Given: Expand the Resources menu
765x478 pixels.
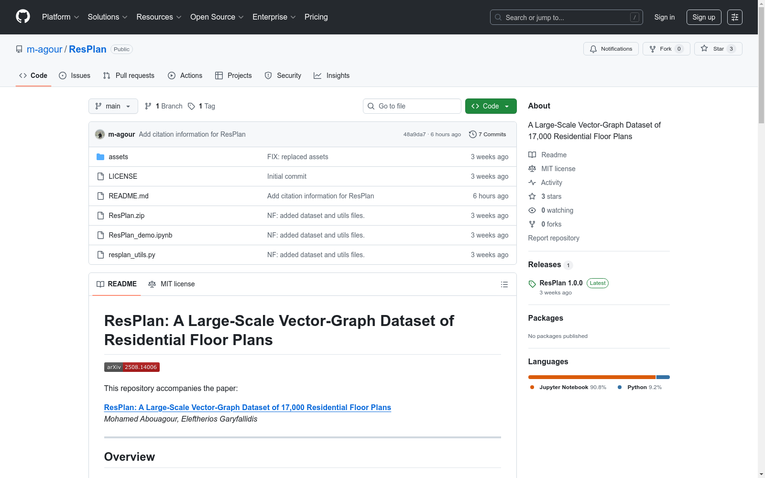Looking at the screenshot, I should (159, 17).
